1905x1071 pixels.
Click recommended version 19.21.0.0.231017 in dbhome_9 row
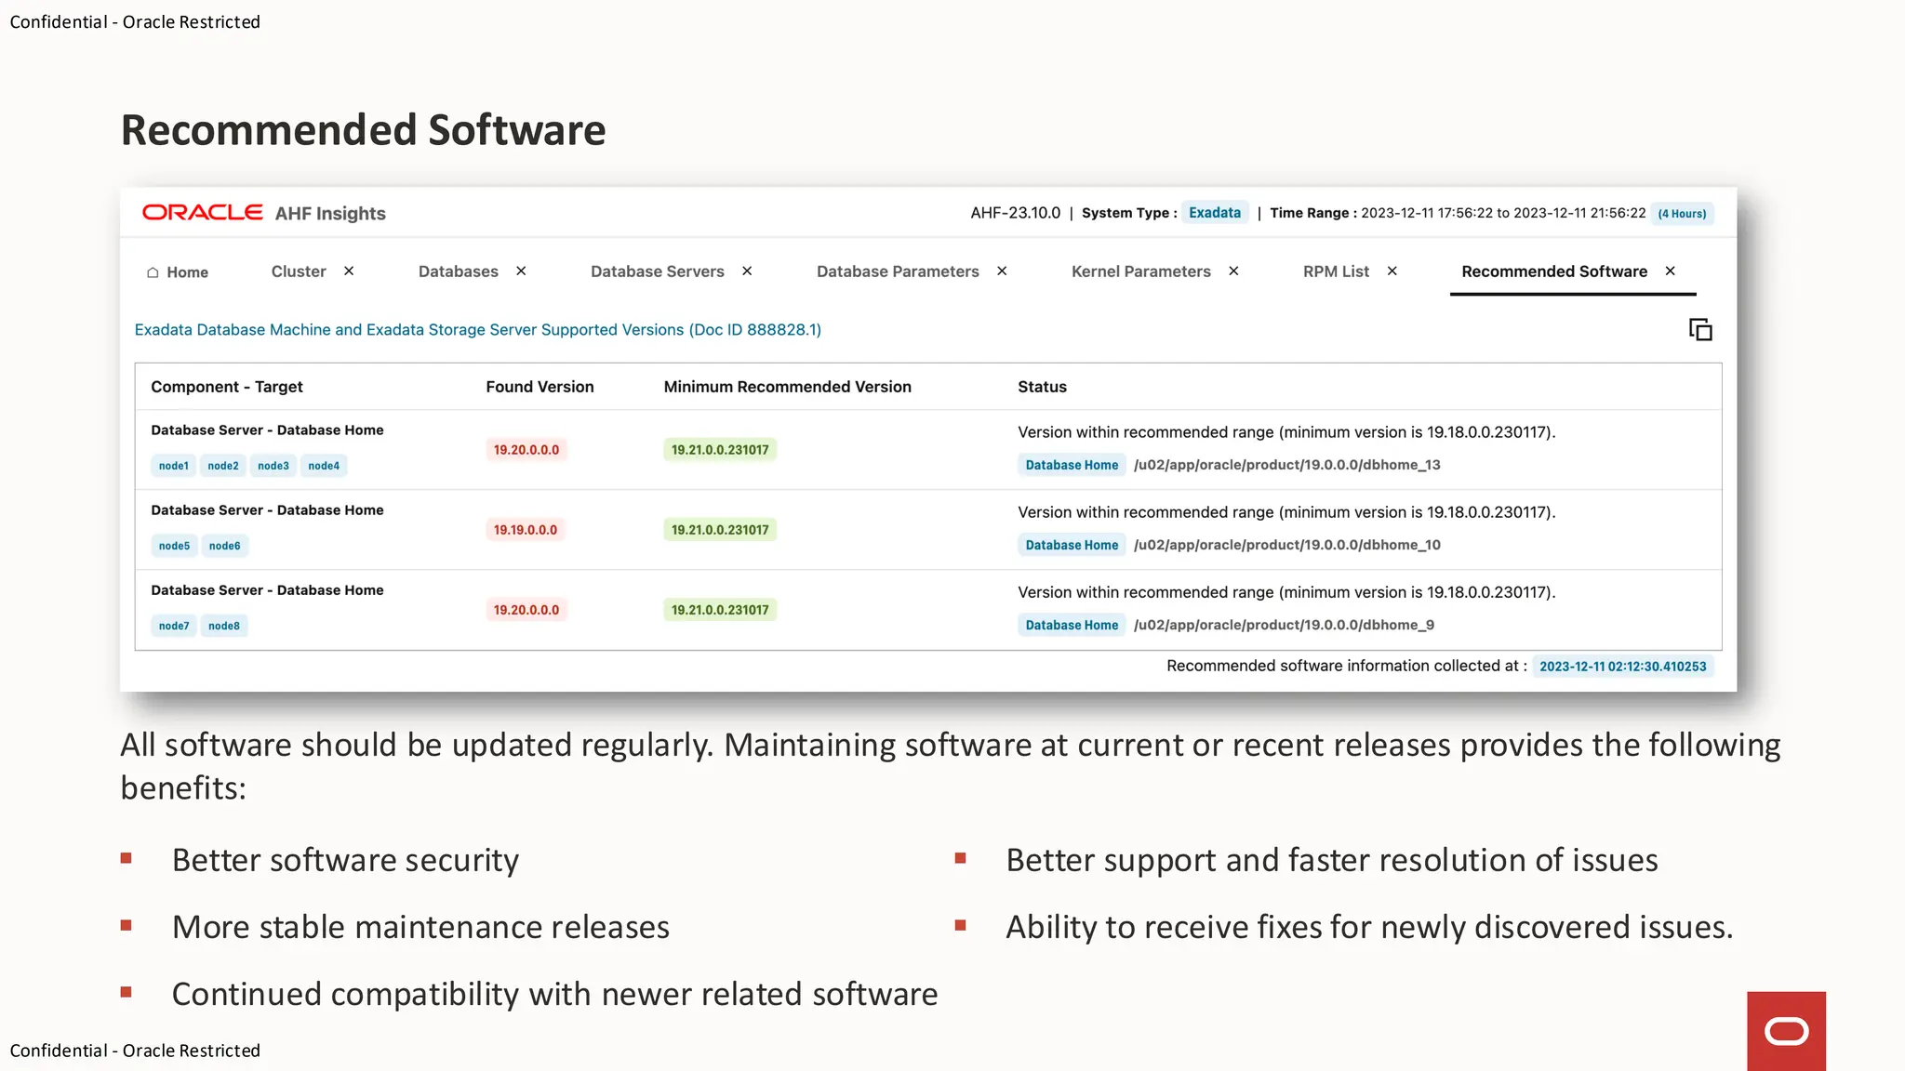720,610
